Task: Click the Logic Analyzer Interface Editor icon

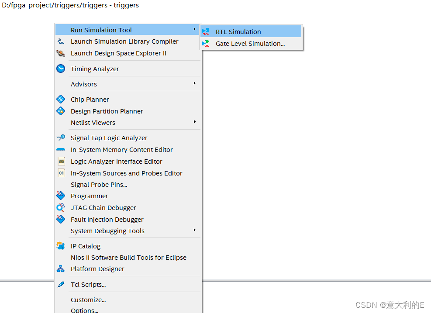Action: click(x=61, y=162)
